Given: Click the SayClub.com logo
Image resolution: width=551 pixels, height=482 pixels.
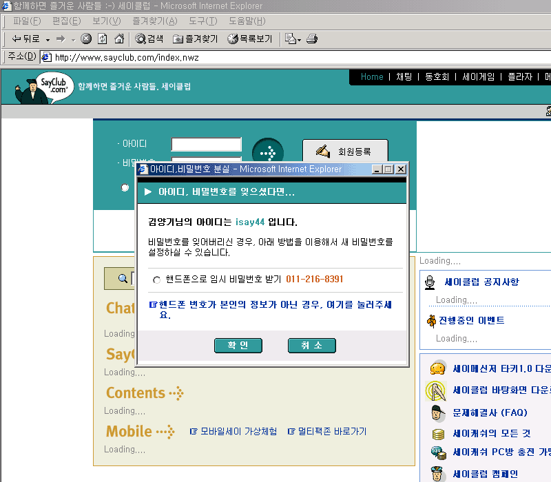Looking at the screenshot, I should [x=44, y=88].
